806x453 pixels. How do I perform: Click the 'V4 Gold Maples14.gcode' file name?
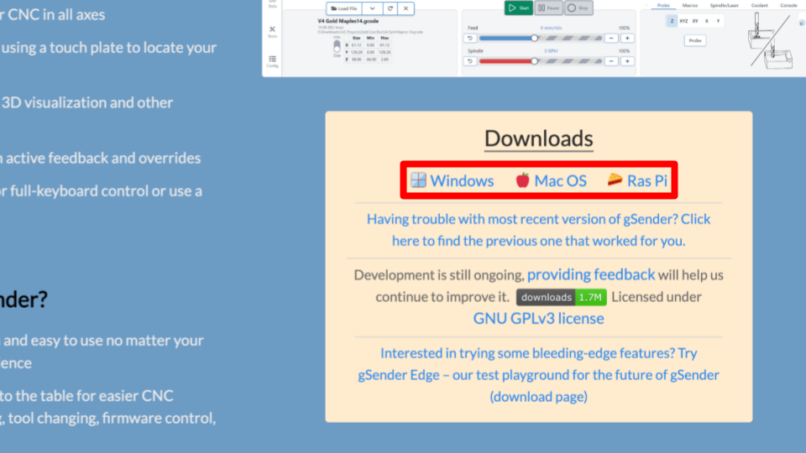(x=348, y=21)
